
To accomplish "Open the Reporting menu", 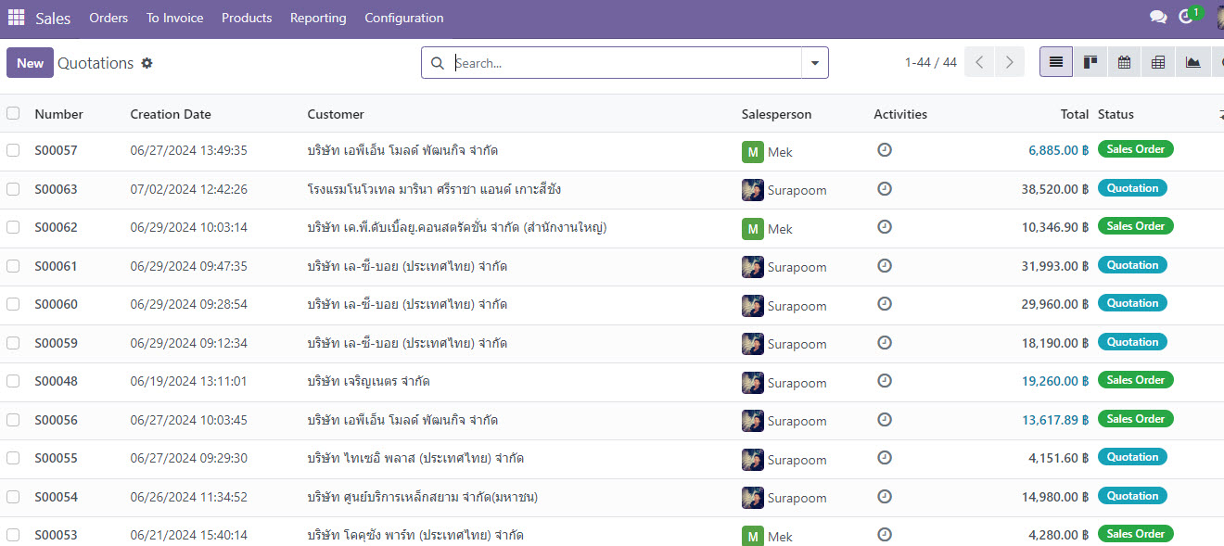I will point(318,18).
